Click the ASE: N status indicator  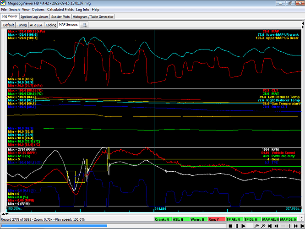tap(181, 219)
